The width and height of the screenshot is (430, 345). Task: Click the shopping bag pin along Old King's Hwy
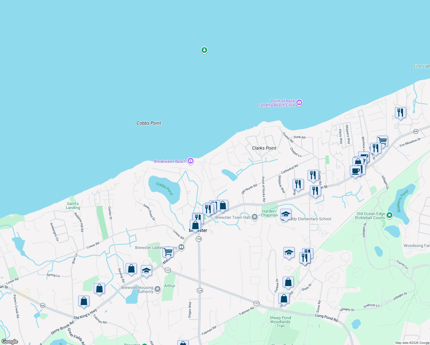point(84,301)
